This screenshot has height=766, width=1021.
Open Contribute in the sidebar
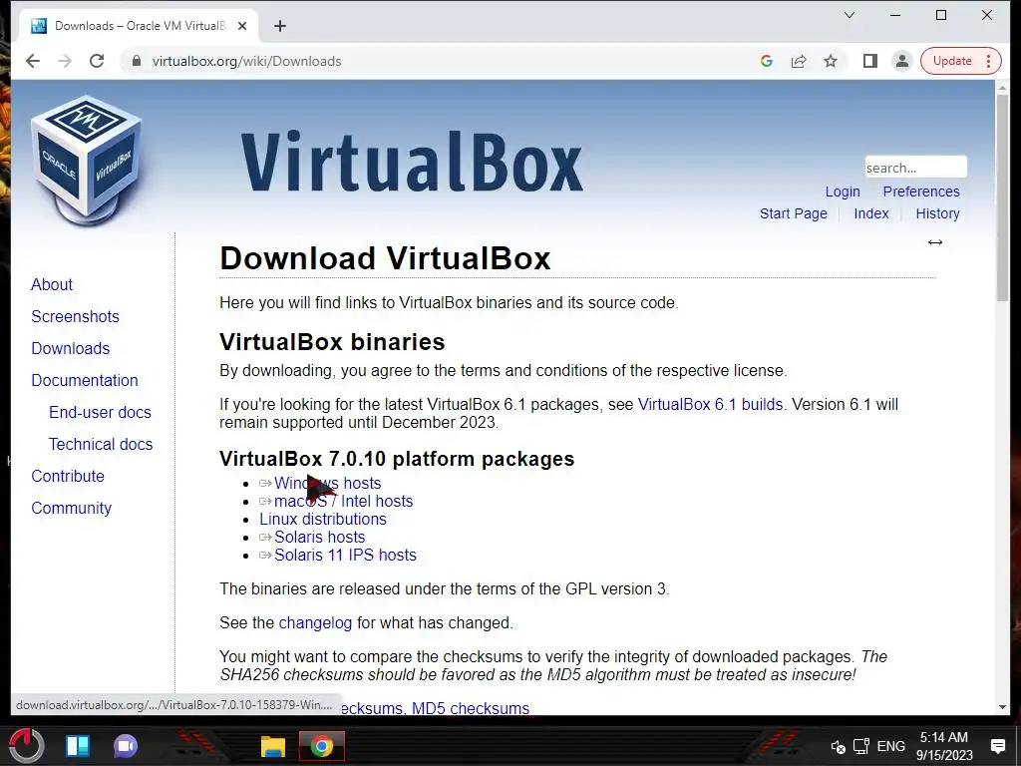pyautogui.click(x=68, y=476)
